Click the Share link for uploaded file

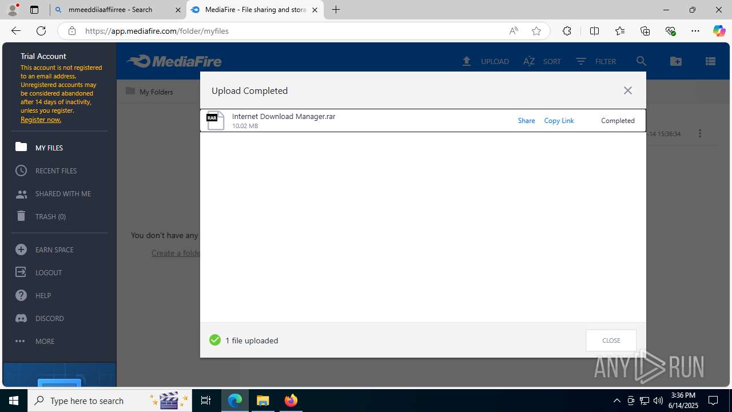click(526, 121)
